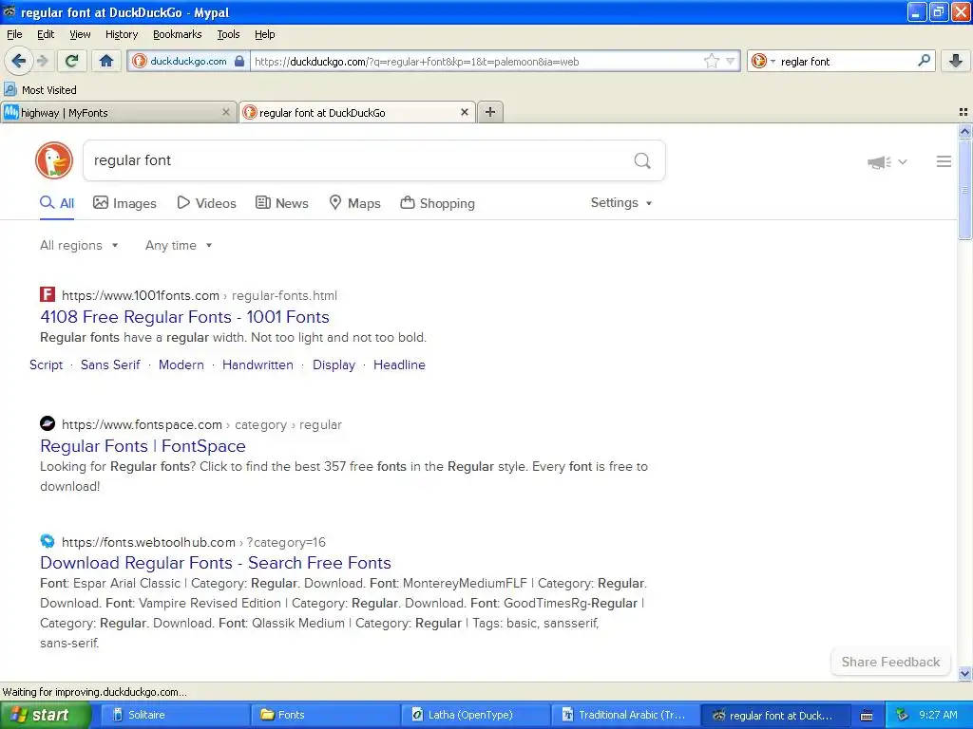Image resolution: width=973 pixels, height=729 pixels.
Task: Click the 1001fonts red F favicon
Action: click(x=48, y=294)
